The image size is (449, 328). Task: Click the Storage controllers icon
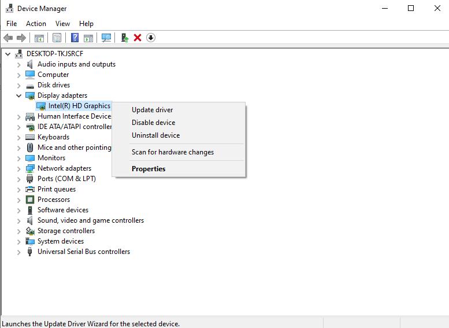coord(30,231)
